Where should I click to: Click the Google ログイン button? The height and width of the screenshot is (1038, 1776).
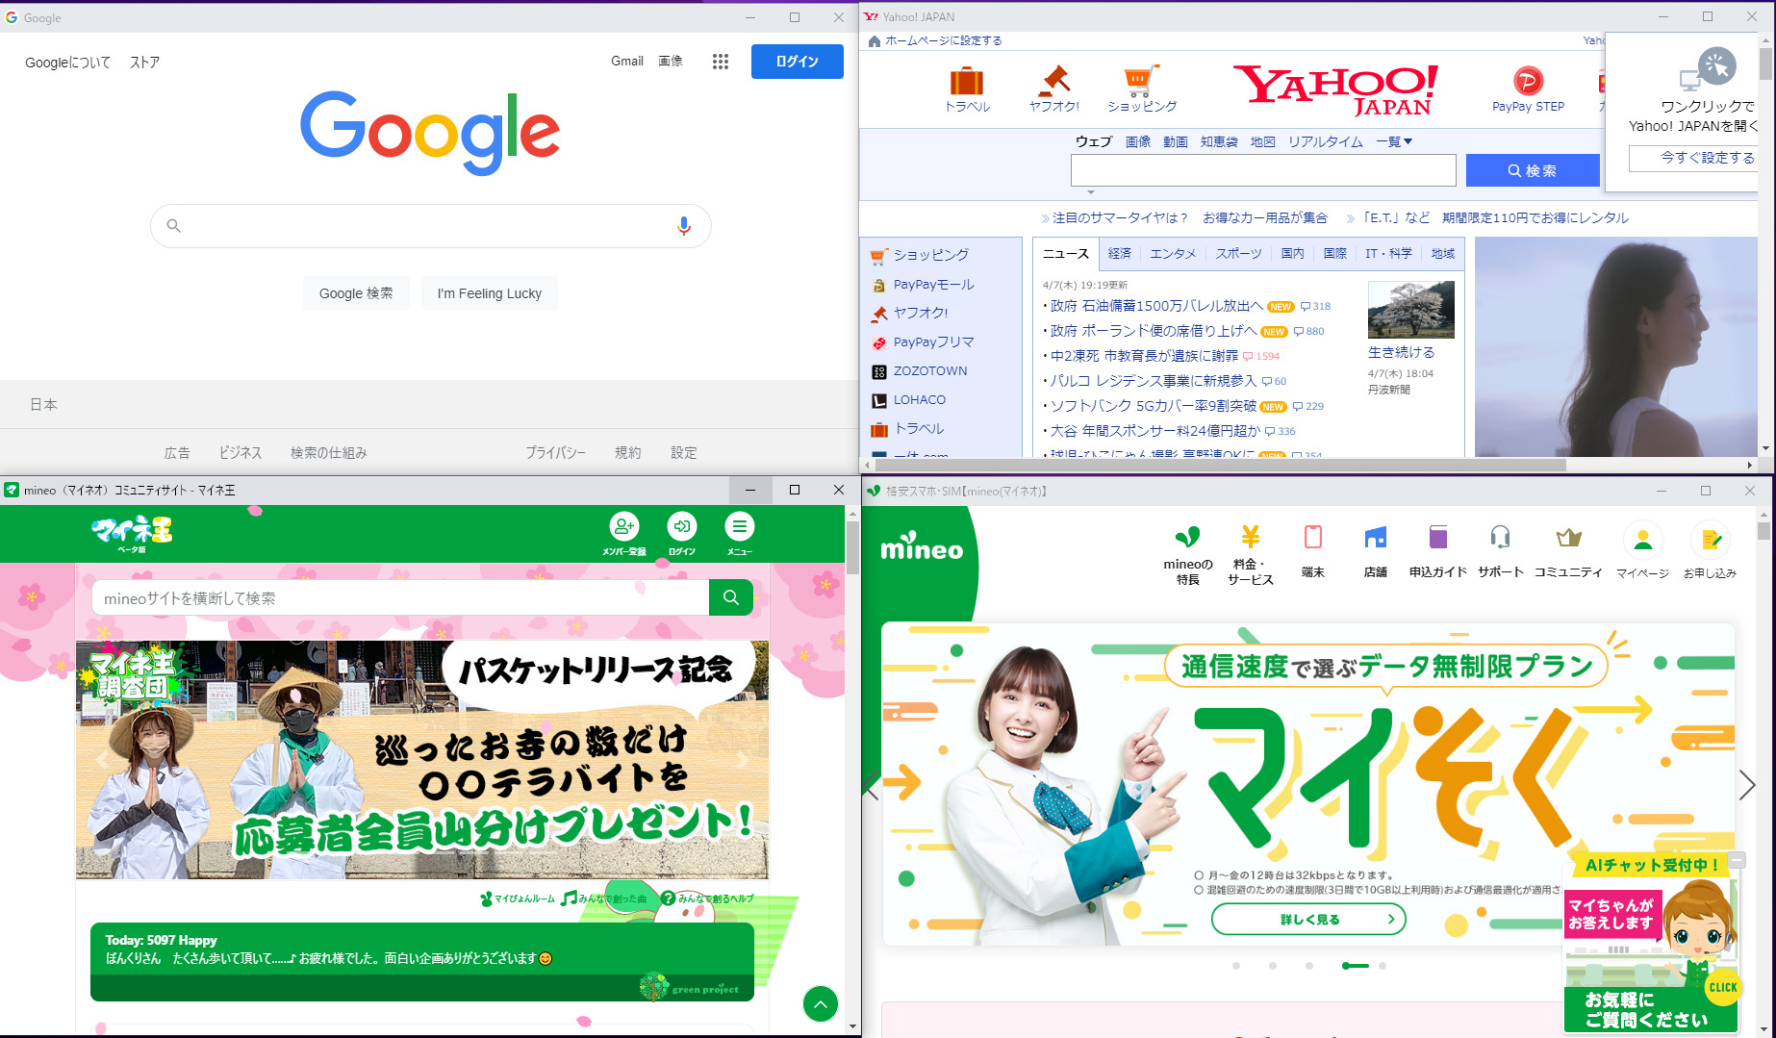coord(797,62)
